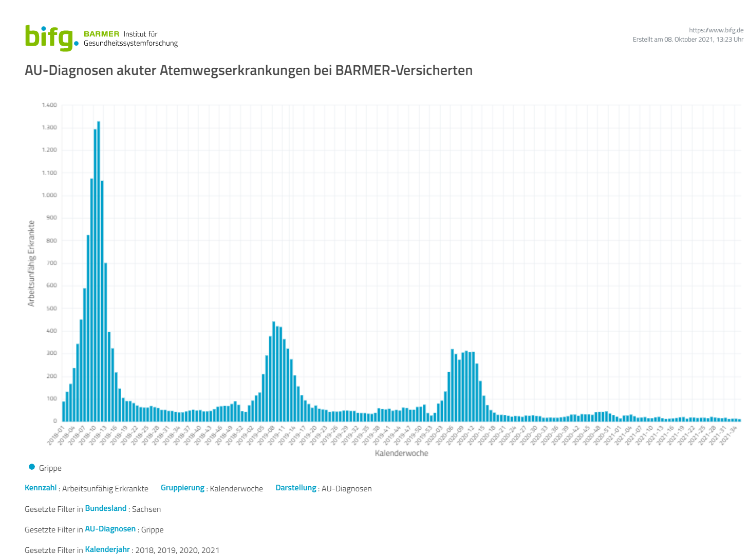The image size is (748, 554).
Task: Click the BARMER brand wordmark
Action: 101,34
